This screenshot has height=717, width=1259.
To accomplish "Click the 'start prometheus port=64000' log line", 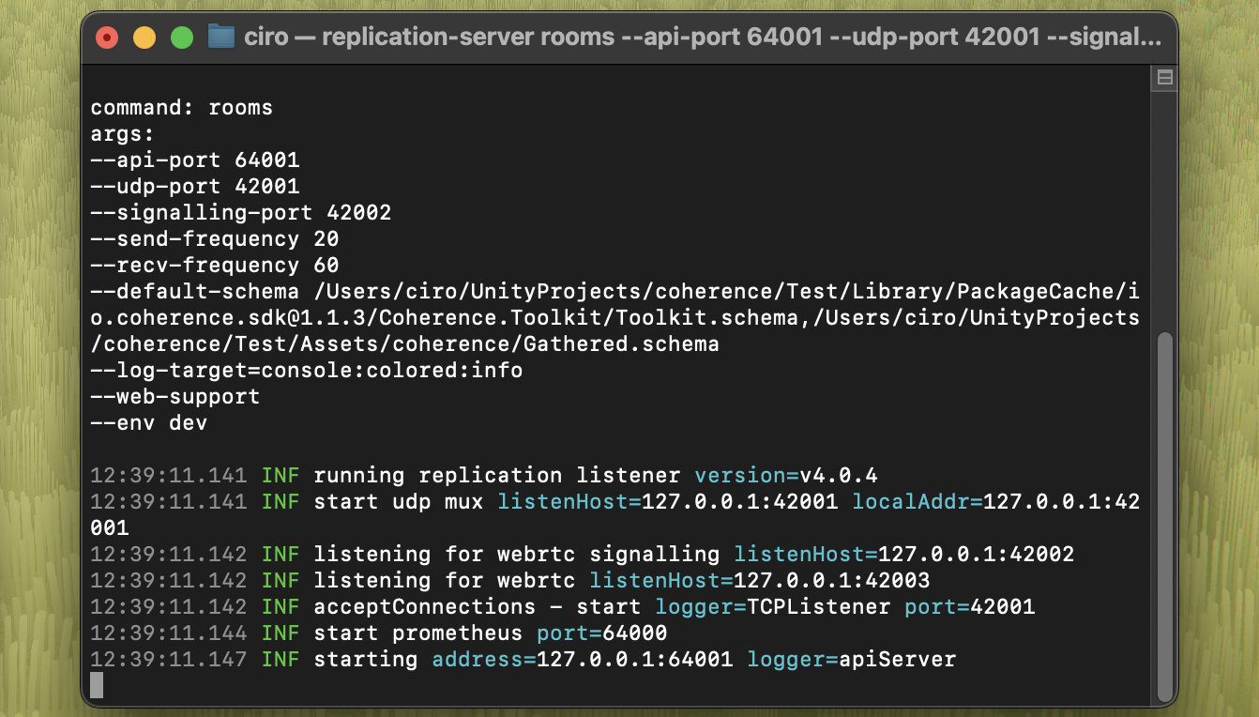I will (490, 633).
